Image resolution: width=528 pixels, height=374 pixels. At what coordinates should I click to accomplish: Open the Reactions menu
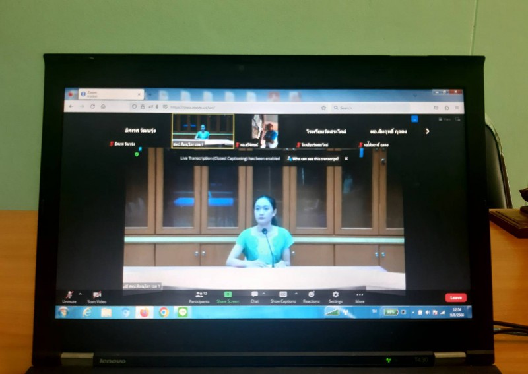coord(311,297)
